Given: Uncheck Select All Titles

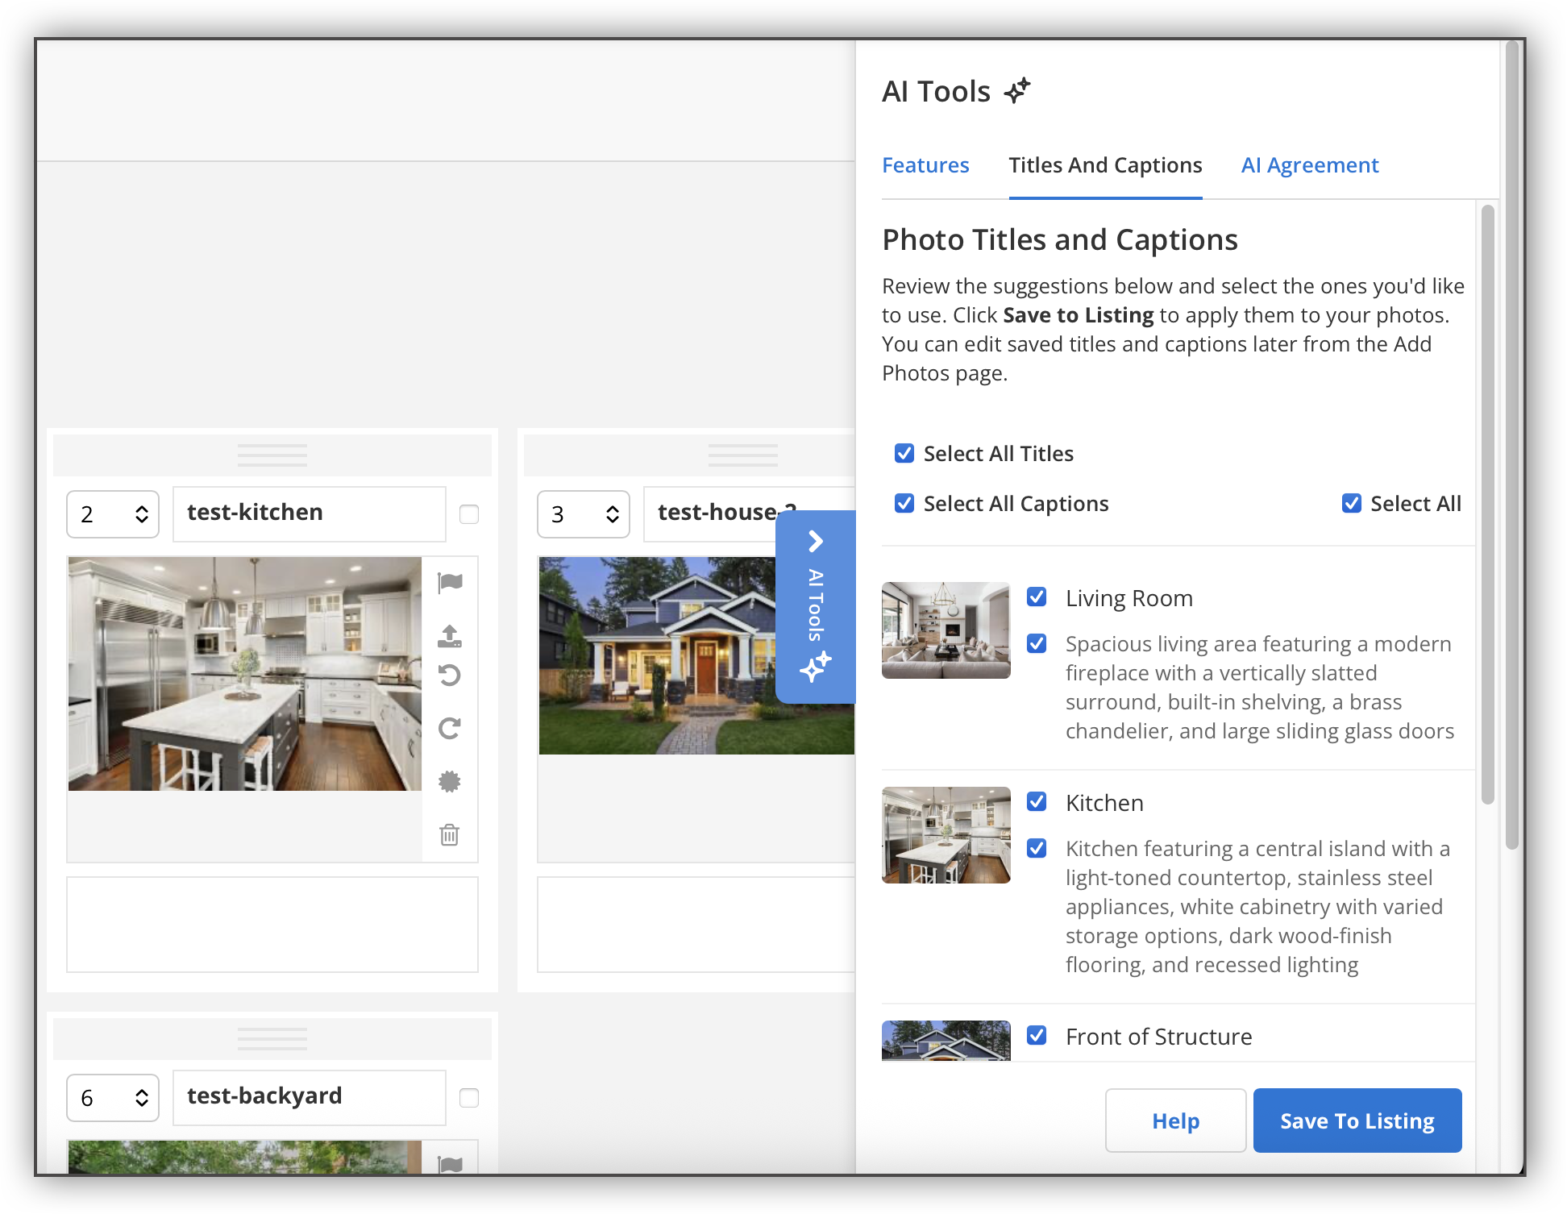Looking at the screenshot, I should point(904,453).
